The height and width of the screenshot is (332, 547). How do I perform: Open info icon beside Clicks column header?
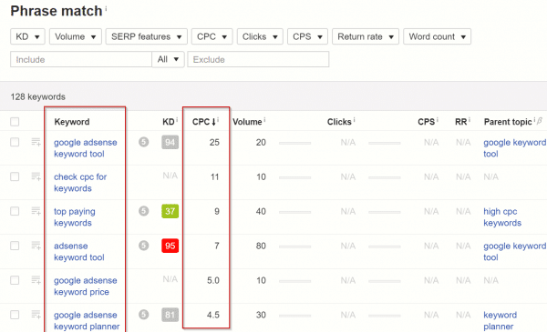354,120
